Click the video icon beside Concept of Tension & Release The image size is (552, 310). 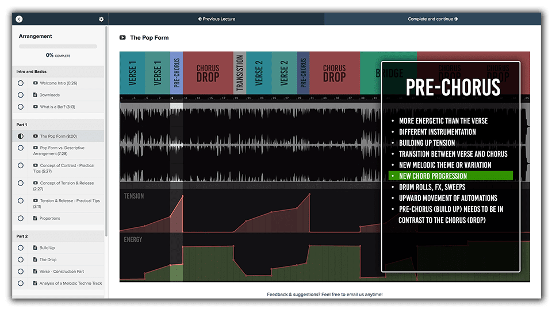click(36, 183)
